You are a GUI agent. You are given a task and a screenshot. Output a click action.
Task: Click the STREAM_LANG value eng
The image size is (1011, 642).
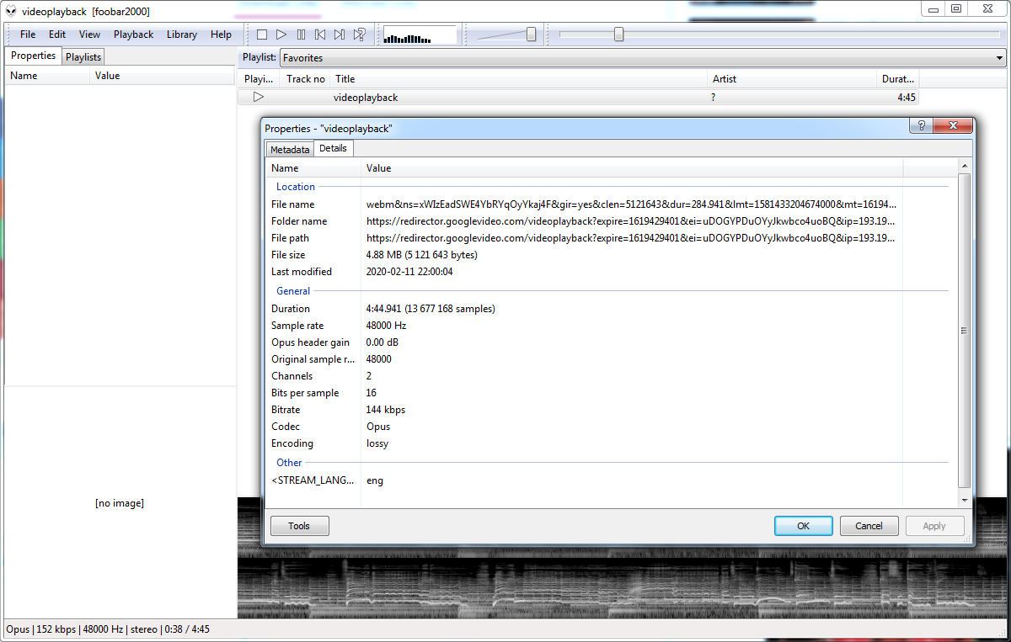click(375, 480)
